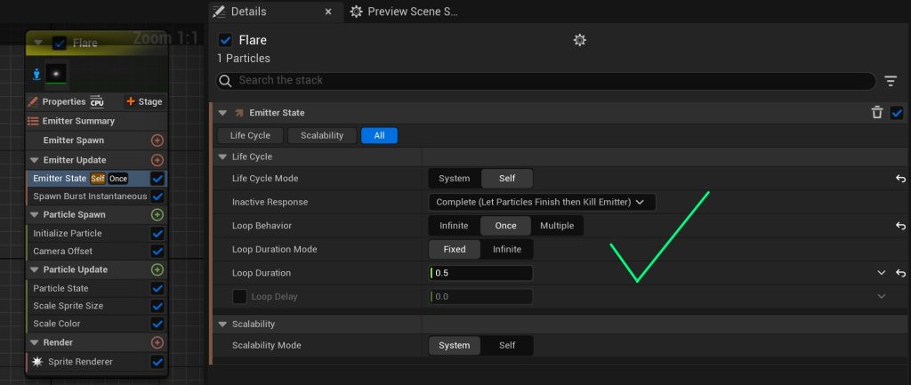Image resolution: width=911 pixels, height=385 pixels.
Task: Disable Camera Offset module
Action: coord(157,252)
